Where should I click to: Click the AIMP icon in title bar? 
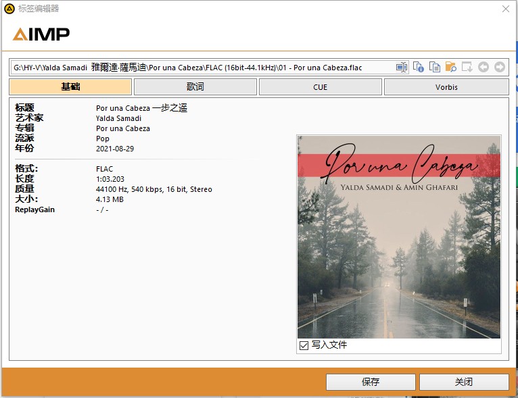click(x=9, y=9)
